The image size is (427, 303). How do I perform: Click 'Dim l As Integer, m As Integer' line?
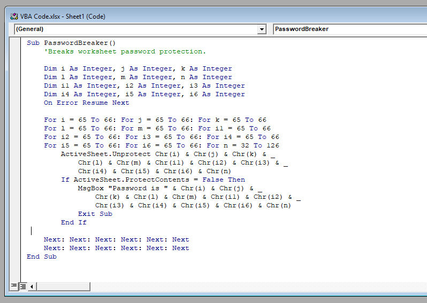point(138,77)
